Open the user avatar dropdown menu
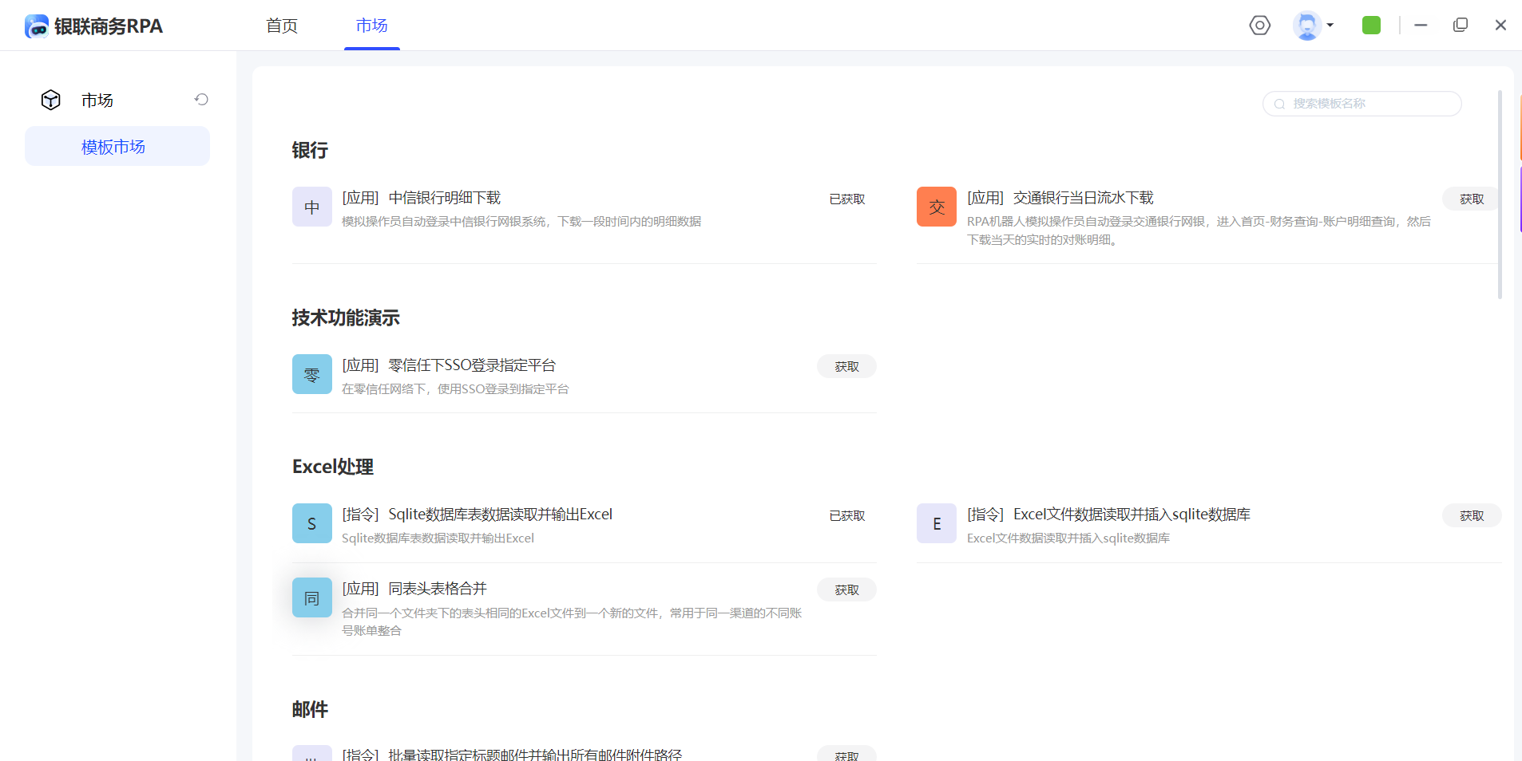 coord(1313,26)
